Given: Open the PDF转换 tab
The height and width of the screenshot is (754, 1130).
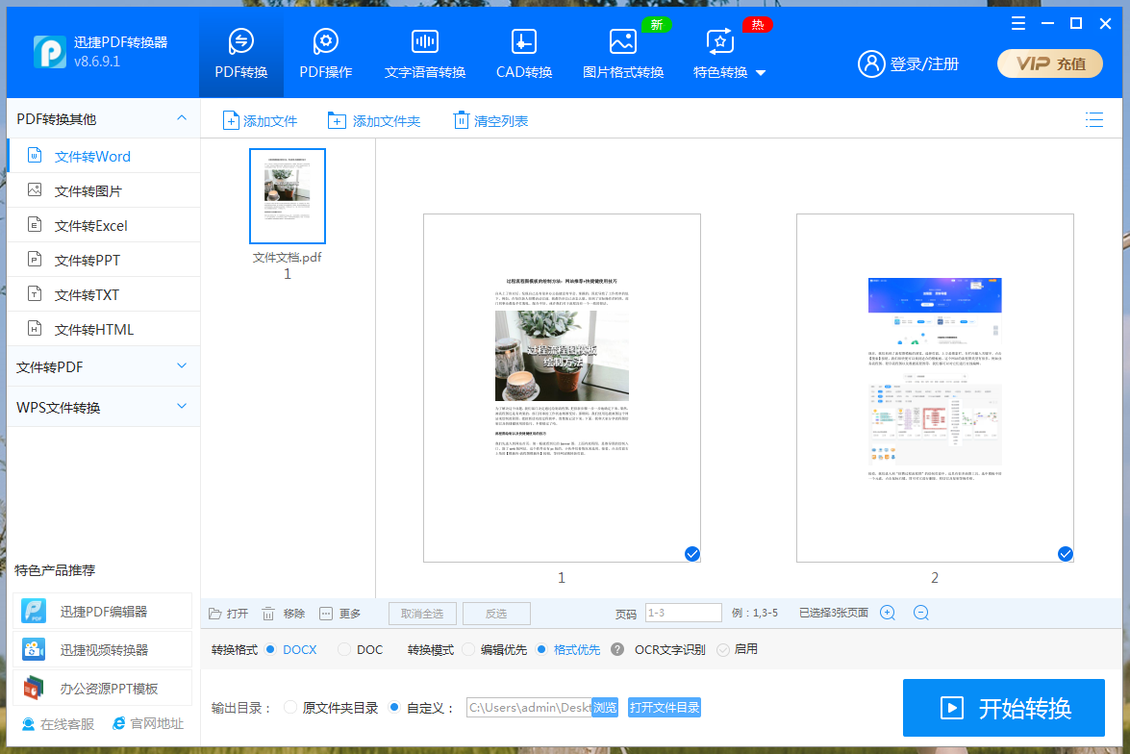Looking at the screenshot, I should point(240,54).
